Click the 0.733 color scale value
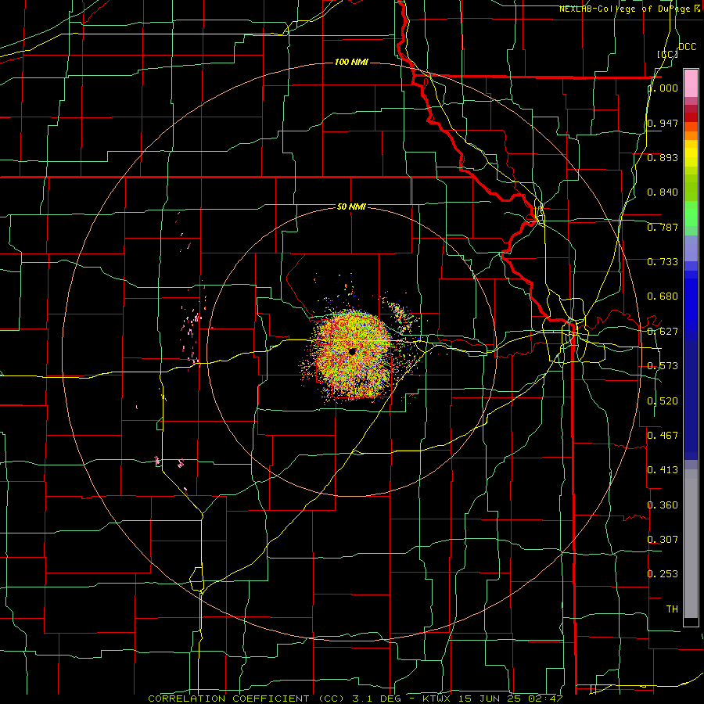 click(x=663, y=262)
